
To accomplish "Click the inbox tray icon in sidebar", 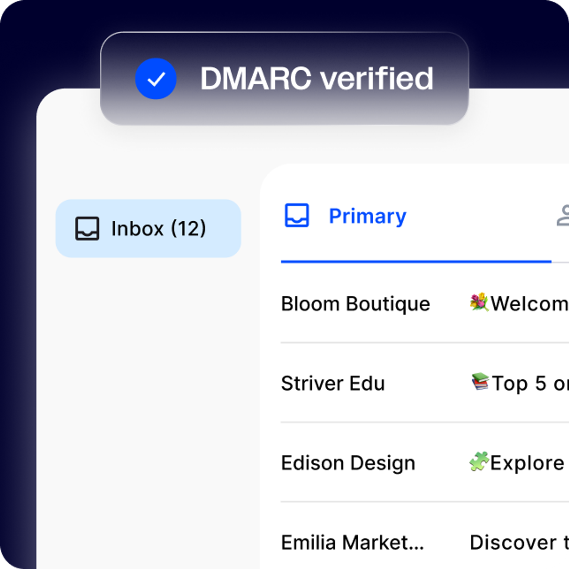I will pyautogui.click(x=87, y=228).
